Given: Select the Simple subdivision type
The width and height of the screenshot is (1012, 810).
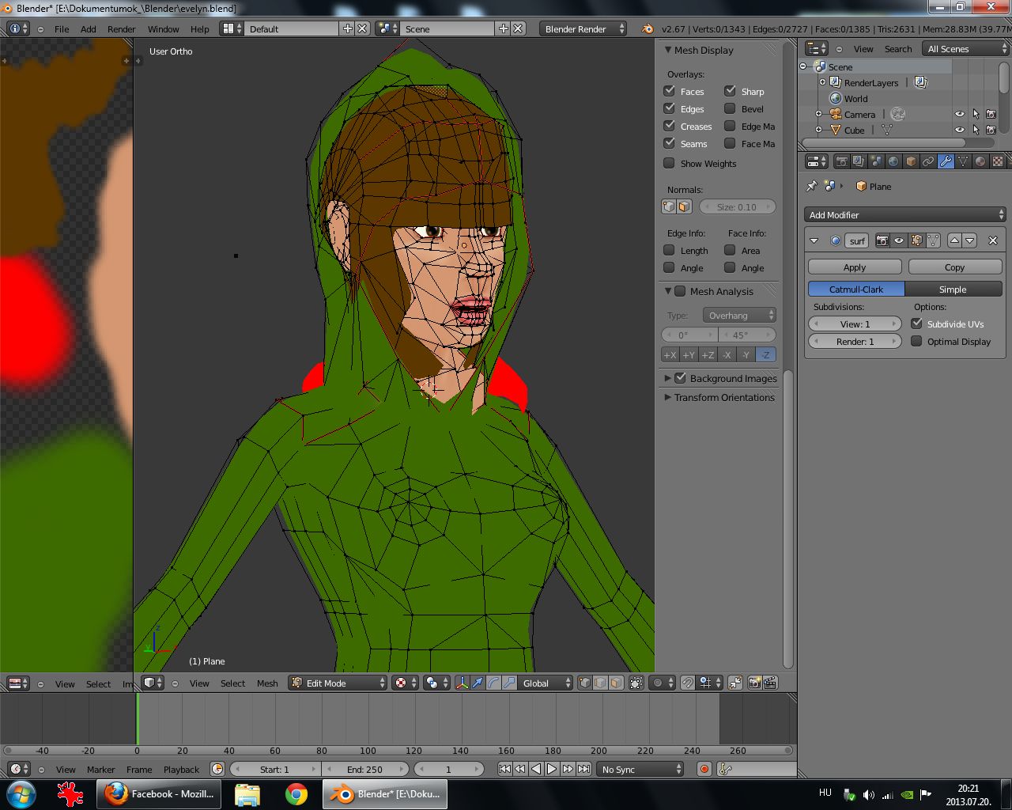Looking at the screenshot, I should click(x=953, y=290).
